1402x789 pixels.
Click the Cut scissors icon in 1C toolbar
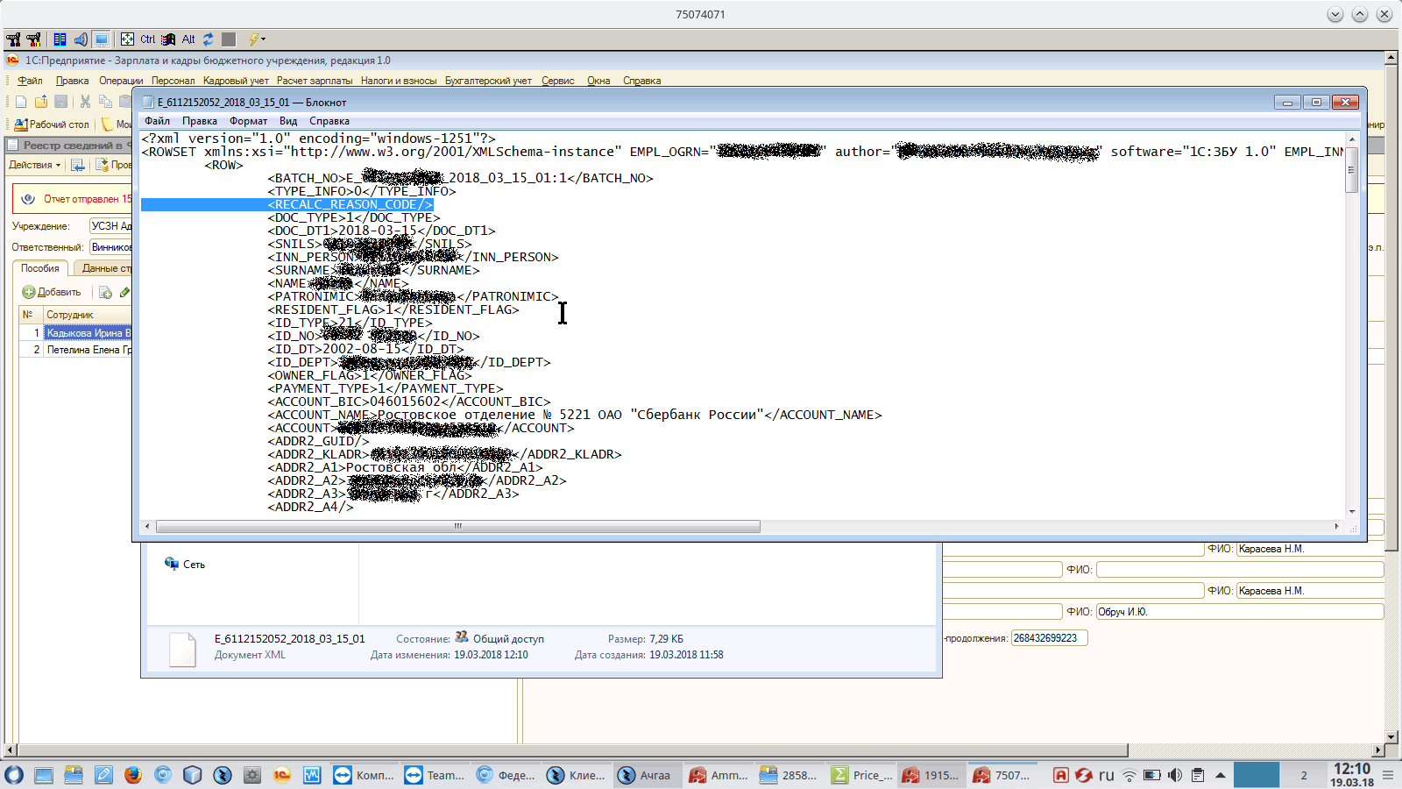85,101
